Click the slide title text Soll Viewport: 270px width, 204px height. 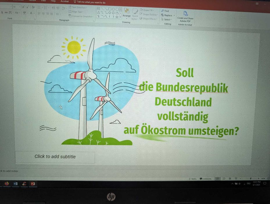pos(185,73)
